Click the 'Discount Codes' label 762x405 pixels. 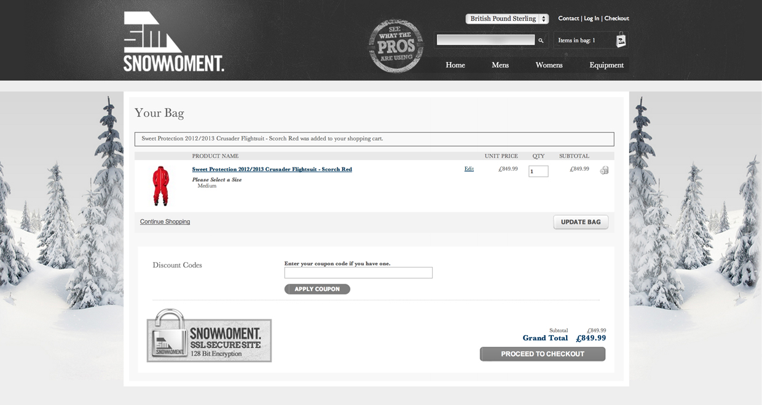pyautogui.click(x=177, y=265)
